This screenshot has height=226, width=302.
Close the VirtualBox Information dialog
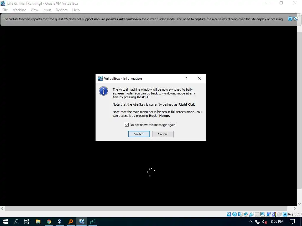click(x=199, y=78)
